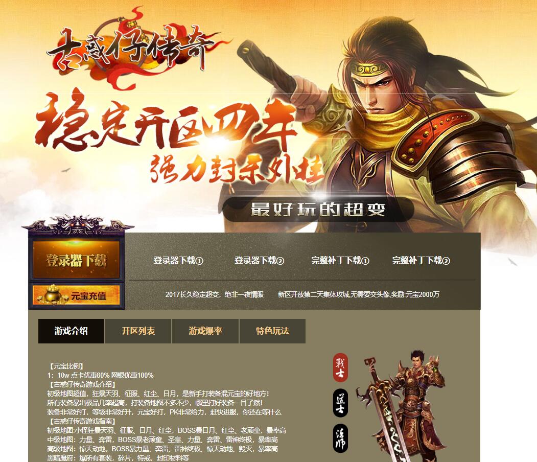The width and height of the screenshot is (537, 462).
Task: Open the 登录器下载① link
Action: [178, 261]
